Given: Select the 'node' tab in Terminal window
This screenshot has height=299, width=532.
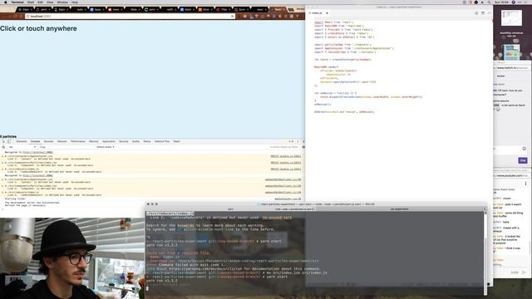Looking at the screenshot, I should [295, 209].
